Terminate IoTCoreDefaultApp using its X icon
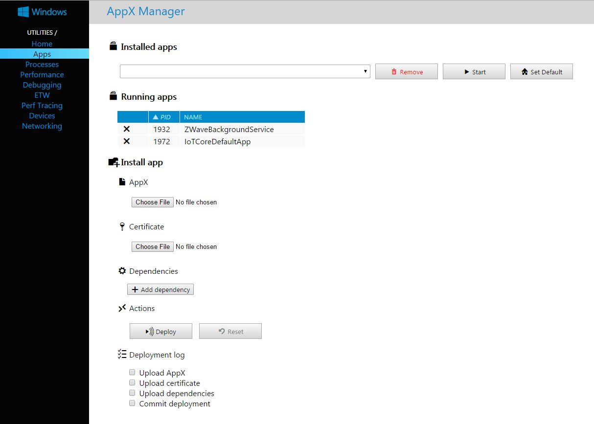 pos(126,141)
